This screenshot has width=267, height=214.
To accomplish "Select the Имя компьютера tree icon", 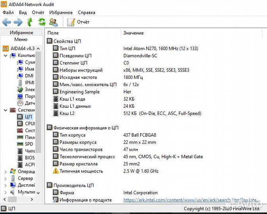I will 20,69.
